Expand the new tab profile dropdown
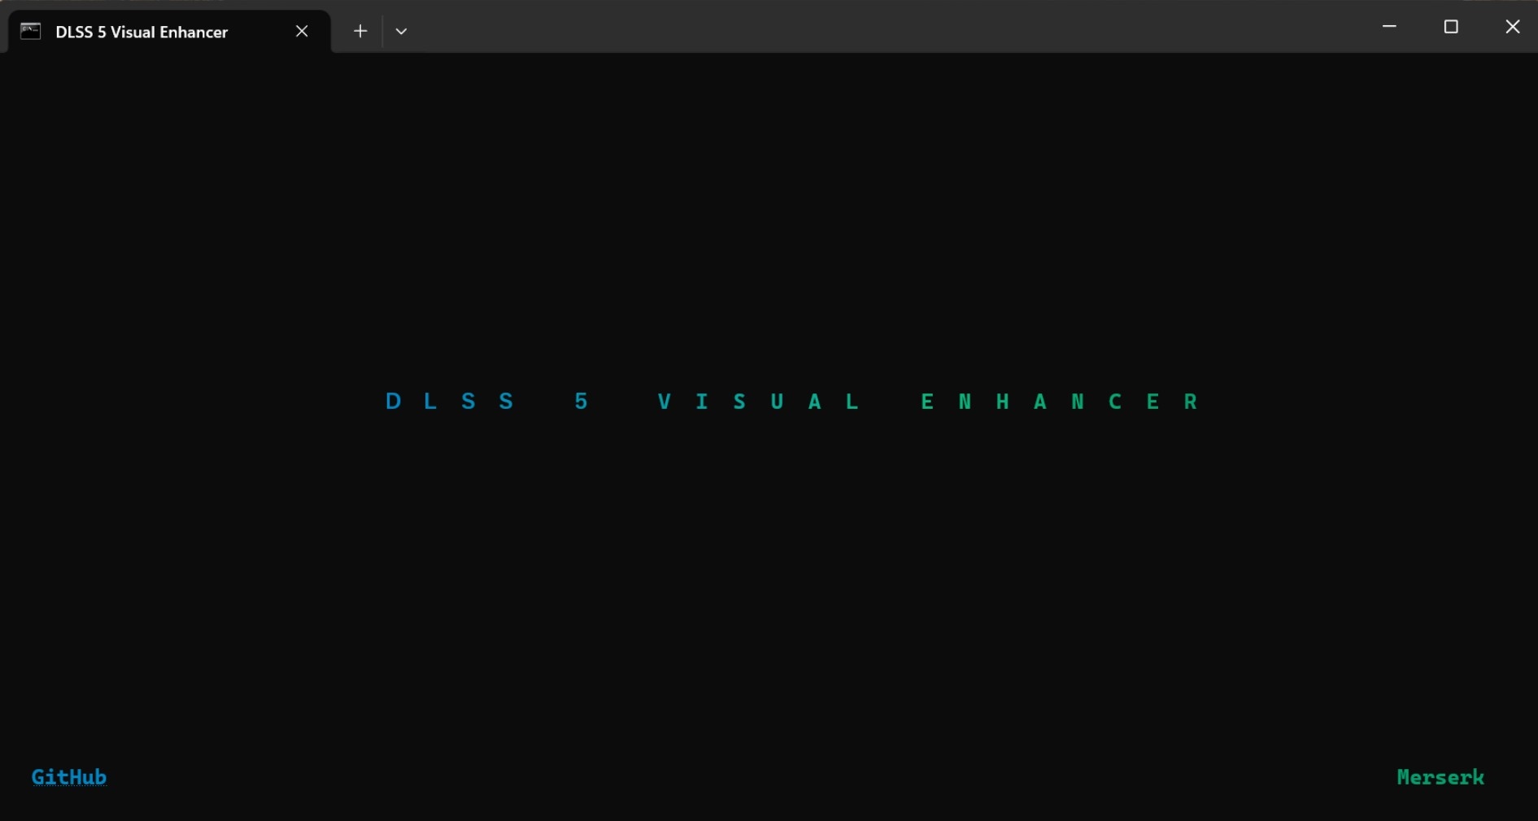Screen dimensions: 1538x821 click(x=401, y=31)
